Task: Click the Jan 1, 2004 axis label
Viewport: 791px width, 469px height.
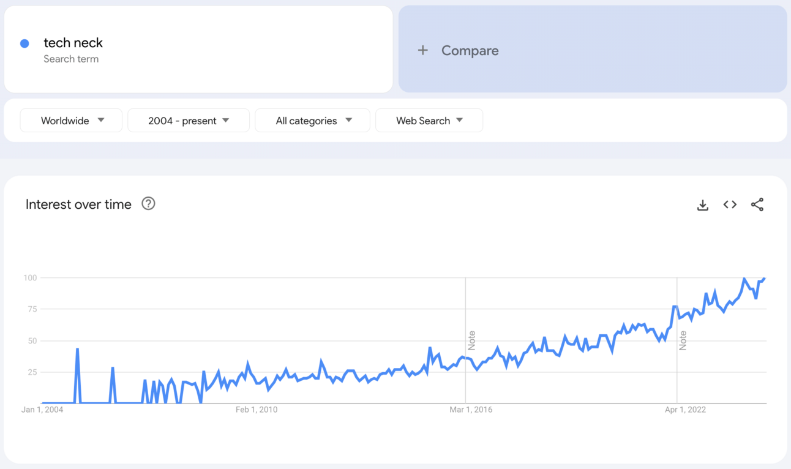Action: point(42,410)
